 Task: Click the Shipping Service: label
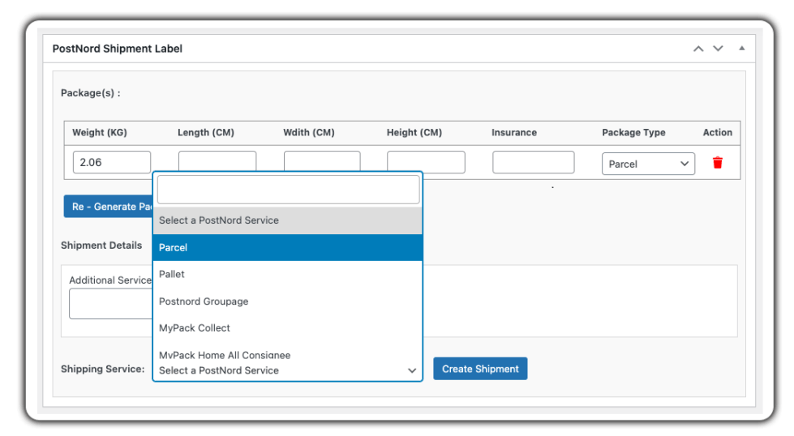[x=103, y=370]
